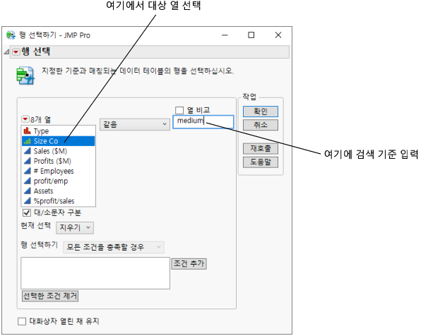The image size is (428, 336).
Task: Open the 현재 선택 지우기 dropdown
Action: tap(75, 228)
